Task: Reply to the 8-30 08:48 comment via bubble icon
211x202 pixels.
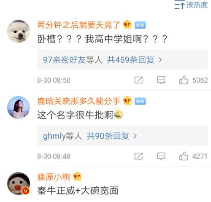Action: point(161,156)
